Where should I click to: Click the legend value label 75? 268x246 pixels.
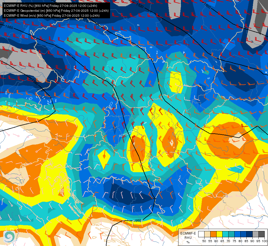(234, 241)
